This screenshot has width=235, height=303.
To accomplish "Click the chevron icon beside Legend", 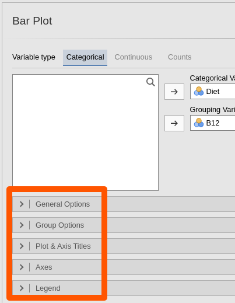I will pyautogui.click(x=22, y=288).
